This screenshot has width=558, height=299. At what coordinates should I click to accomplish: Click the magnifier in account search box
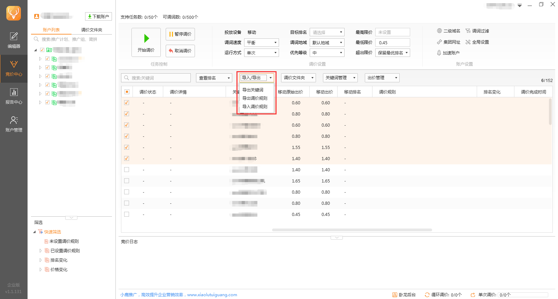(36, 39)
